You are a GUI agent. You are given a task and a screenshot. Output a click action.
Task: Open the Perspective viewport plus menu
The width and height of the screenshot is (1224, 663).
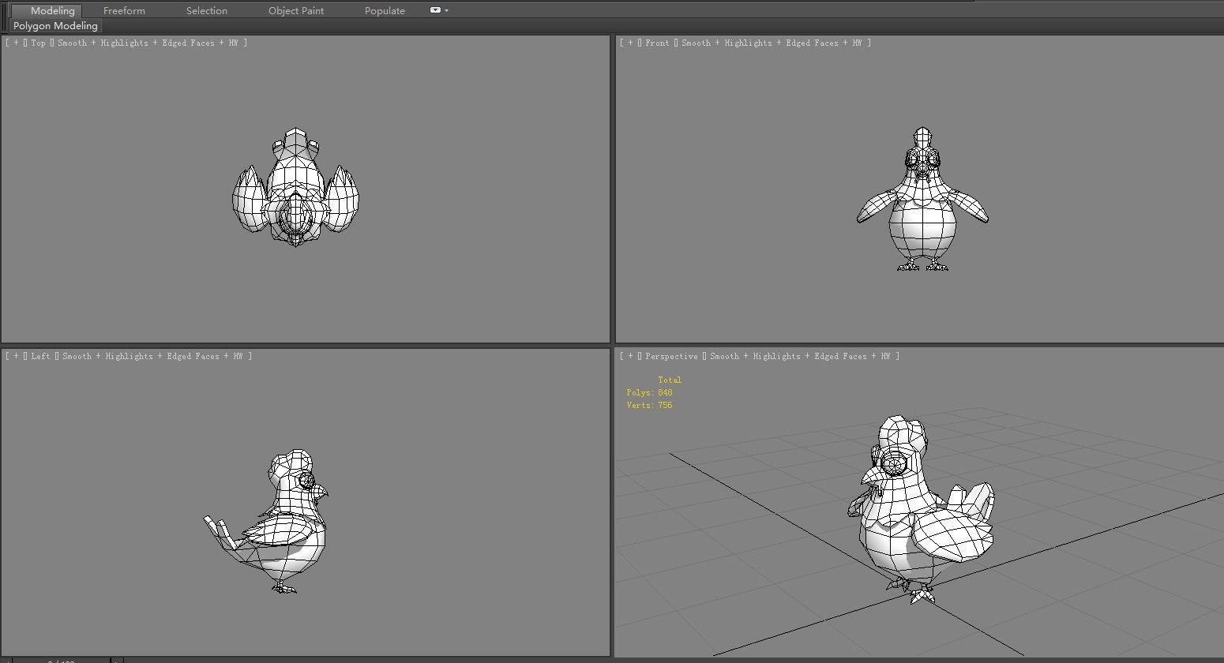(x=630, y=356)
